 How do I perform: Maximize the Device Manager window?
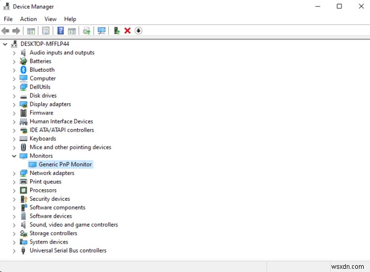point(339,6)
